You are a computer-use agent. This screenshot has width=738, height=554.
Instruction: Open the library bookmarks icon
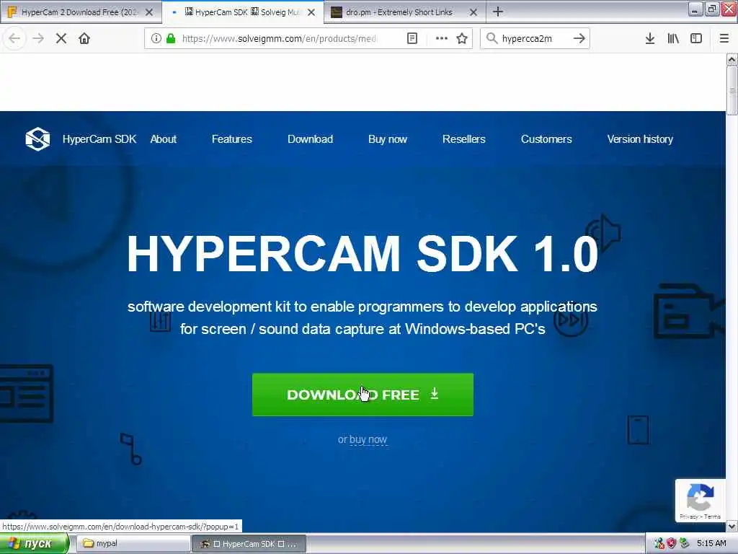click(673, 39)
